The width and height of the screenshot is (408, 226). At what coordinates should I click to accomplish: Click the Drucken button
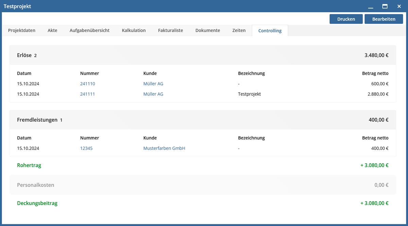[x=346, y=19]
